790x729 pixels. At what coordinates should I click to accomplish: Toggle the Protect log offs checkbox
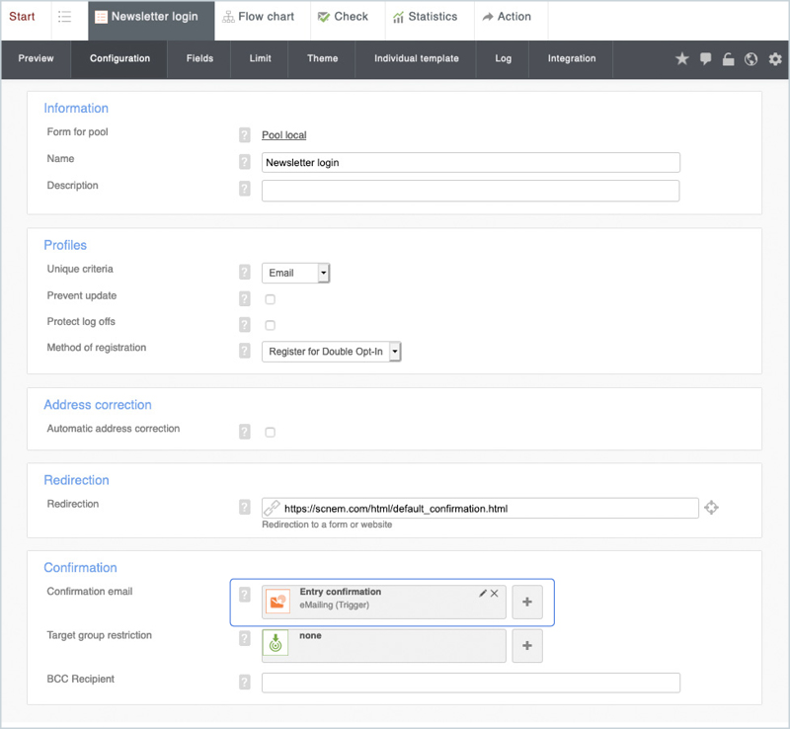point(270,325)
